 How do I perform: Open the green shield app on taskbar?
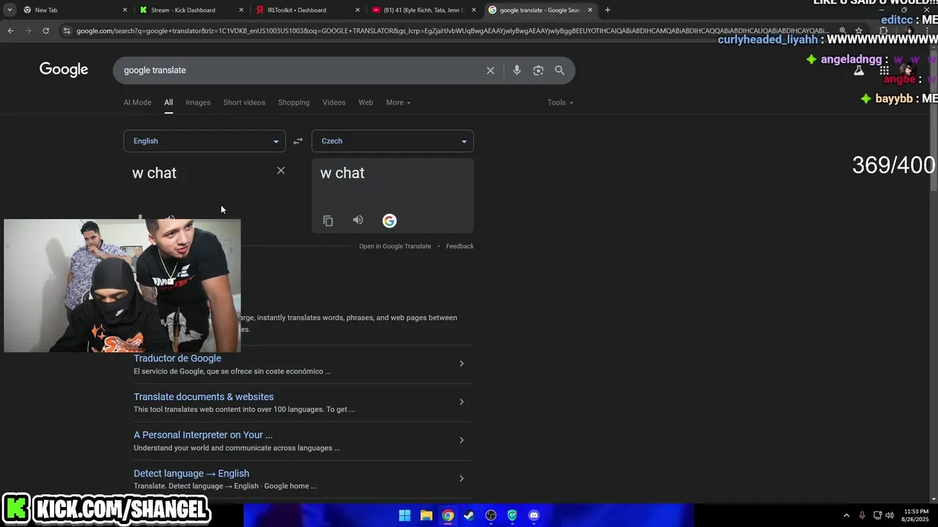click(x=512, y=515)
